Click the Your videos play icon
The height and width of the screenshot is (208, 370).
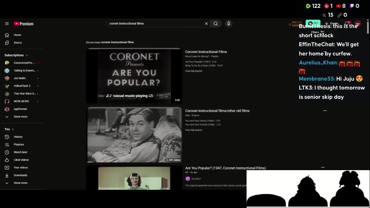(x=7, y=168)
